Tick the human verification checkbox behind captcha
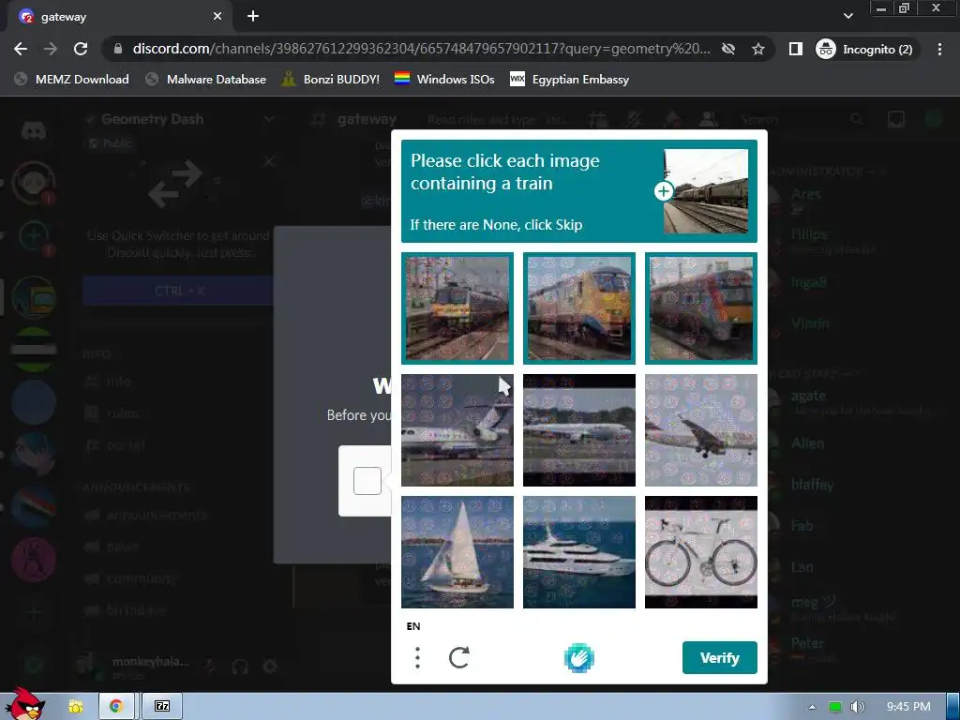The width and height of the screenshot is (960, 720). (367, 481)
